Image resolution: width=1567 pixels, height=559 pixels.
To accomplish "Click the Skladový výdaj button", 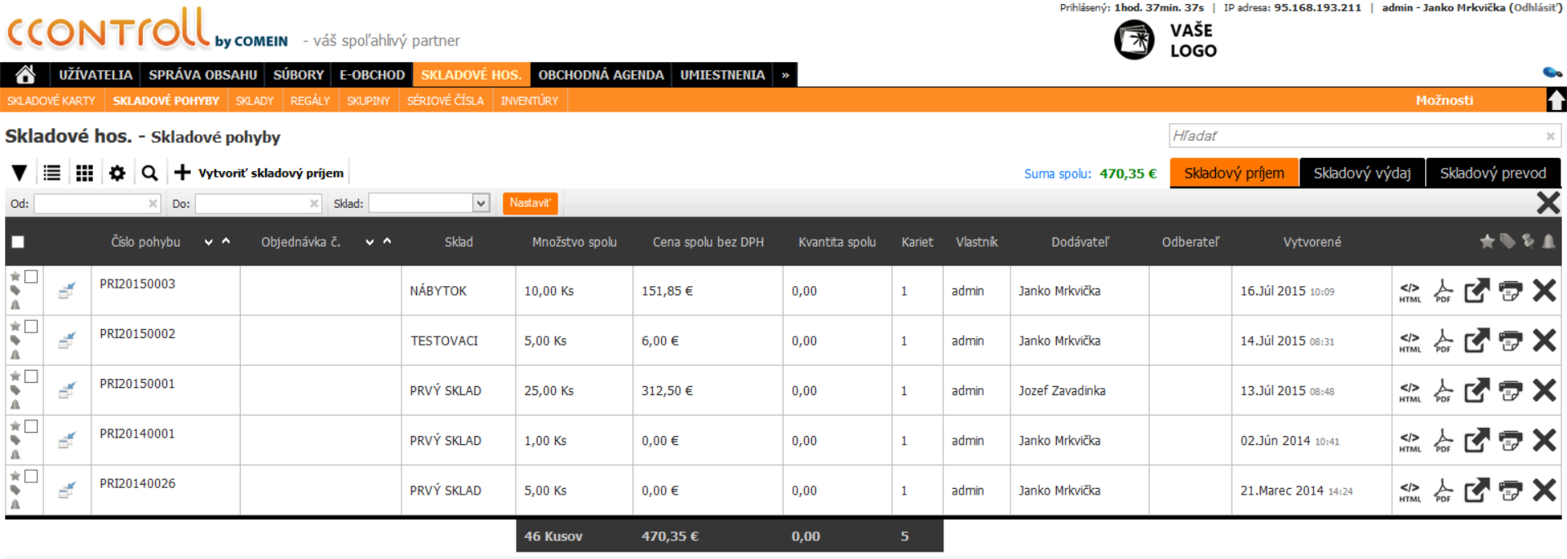I will (x=1361, y=173).
